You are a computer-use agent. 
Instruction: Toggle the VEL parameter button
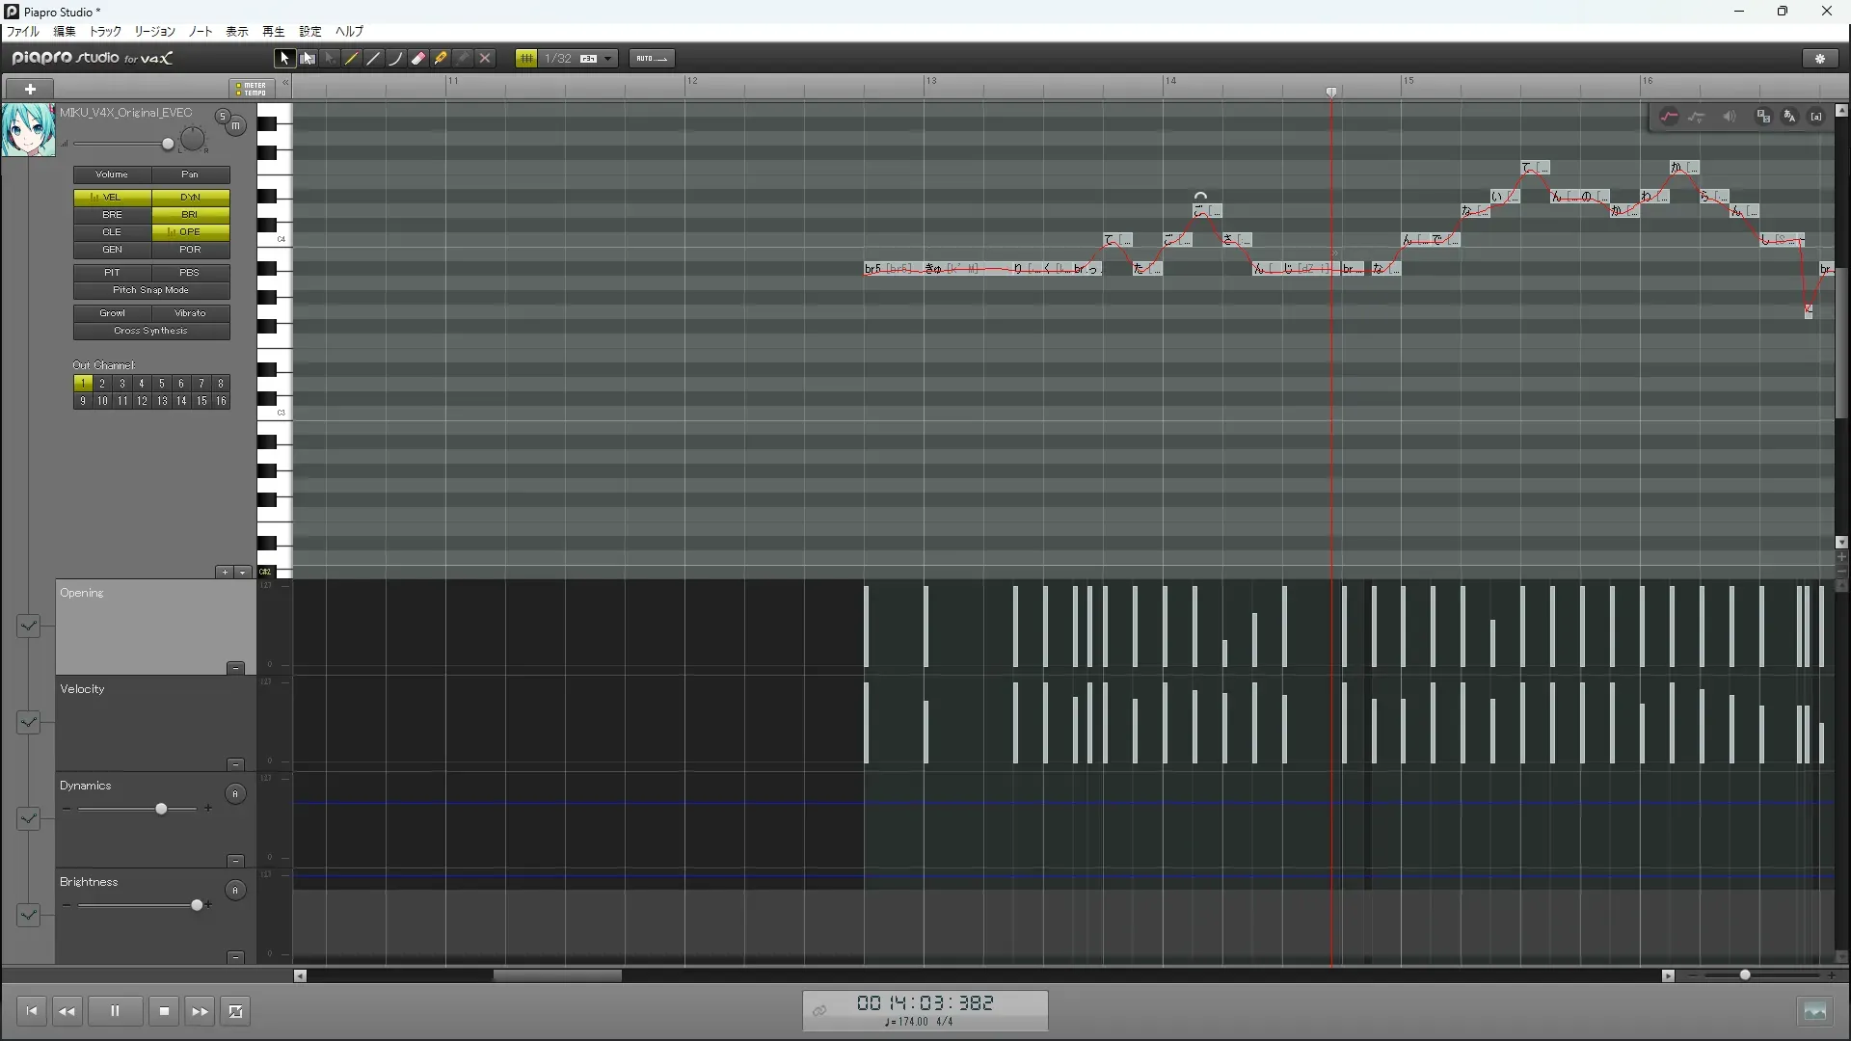click(x=112, y=197)
